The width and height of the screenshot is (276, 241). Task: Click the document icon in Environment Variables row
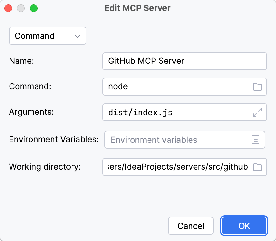pos(256,140)
